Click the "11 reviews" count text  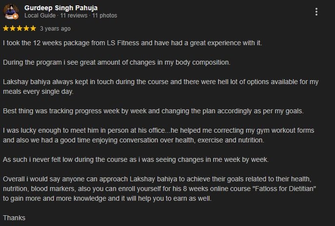pyautogui.click(x=74, y=16)
